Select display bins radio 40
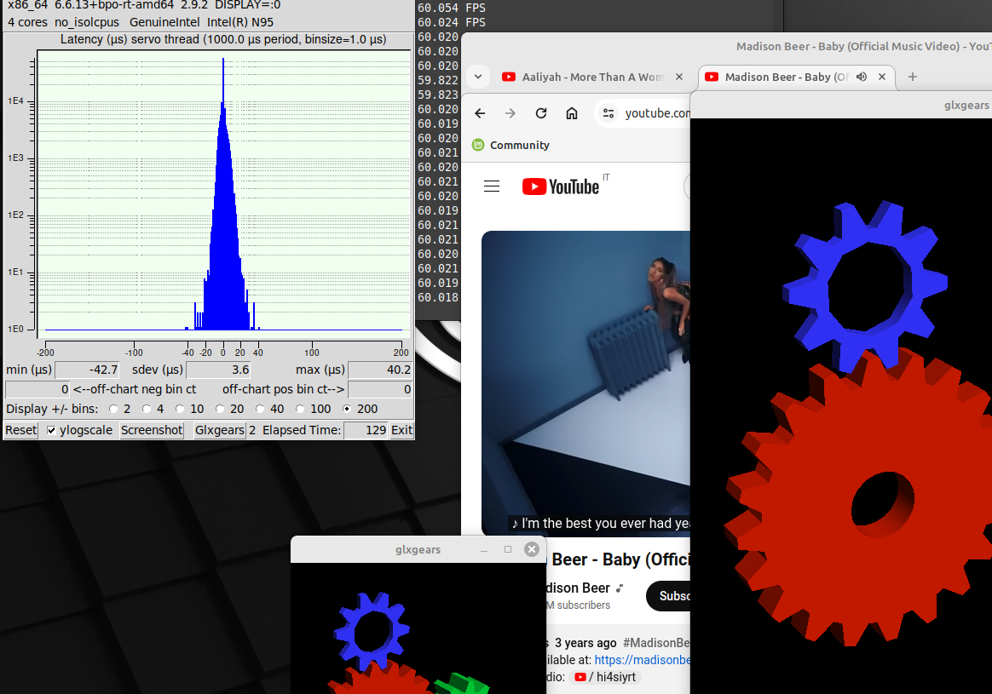Screen dimensions: 992x694 pos(260,409)
